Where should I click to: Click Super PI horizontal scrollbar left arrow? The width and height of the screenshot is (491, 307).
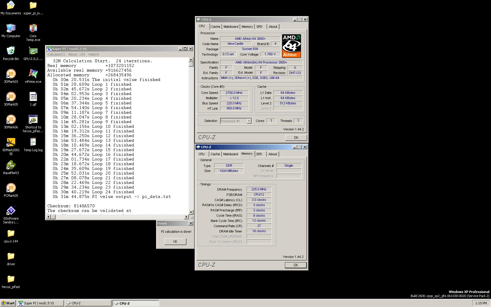[x=49, y=217]
